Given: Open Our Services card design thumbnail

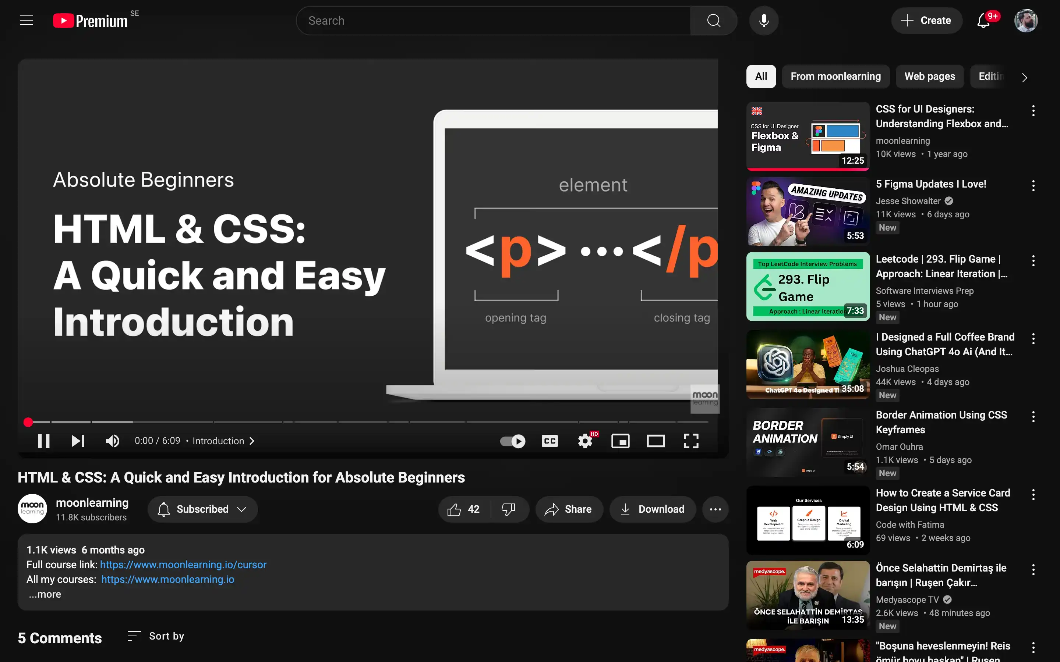Looking at the screenshot, I should coord(808,520).
